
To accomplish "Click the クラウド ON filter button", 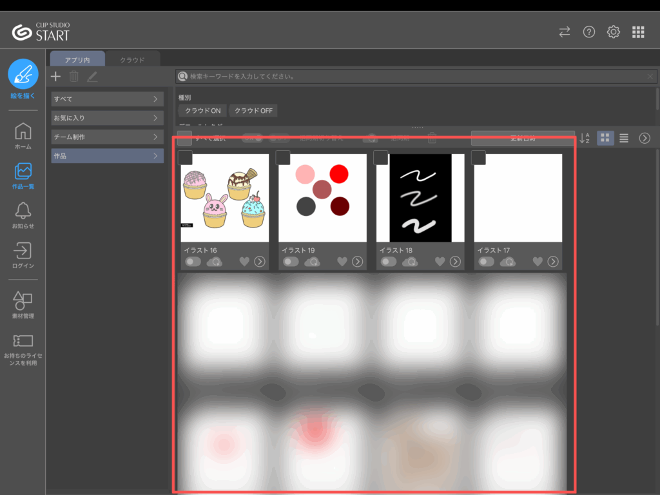I will (x=202, y=110).
